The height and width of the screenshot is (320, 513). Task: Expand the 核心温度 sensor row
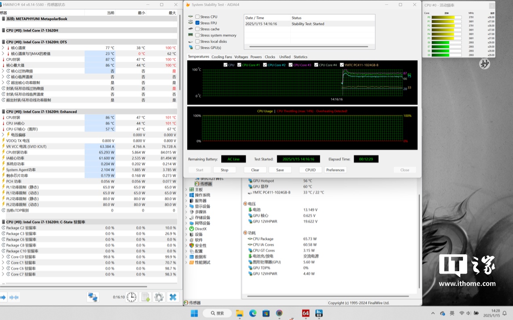click(3, 48)
